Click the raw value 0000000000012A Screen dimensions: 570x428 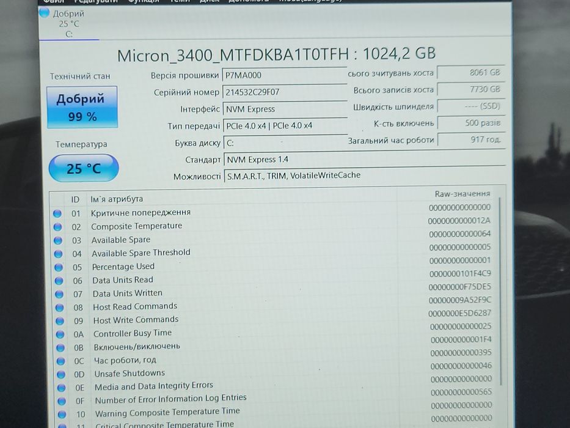point(459,221)
